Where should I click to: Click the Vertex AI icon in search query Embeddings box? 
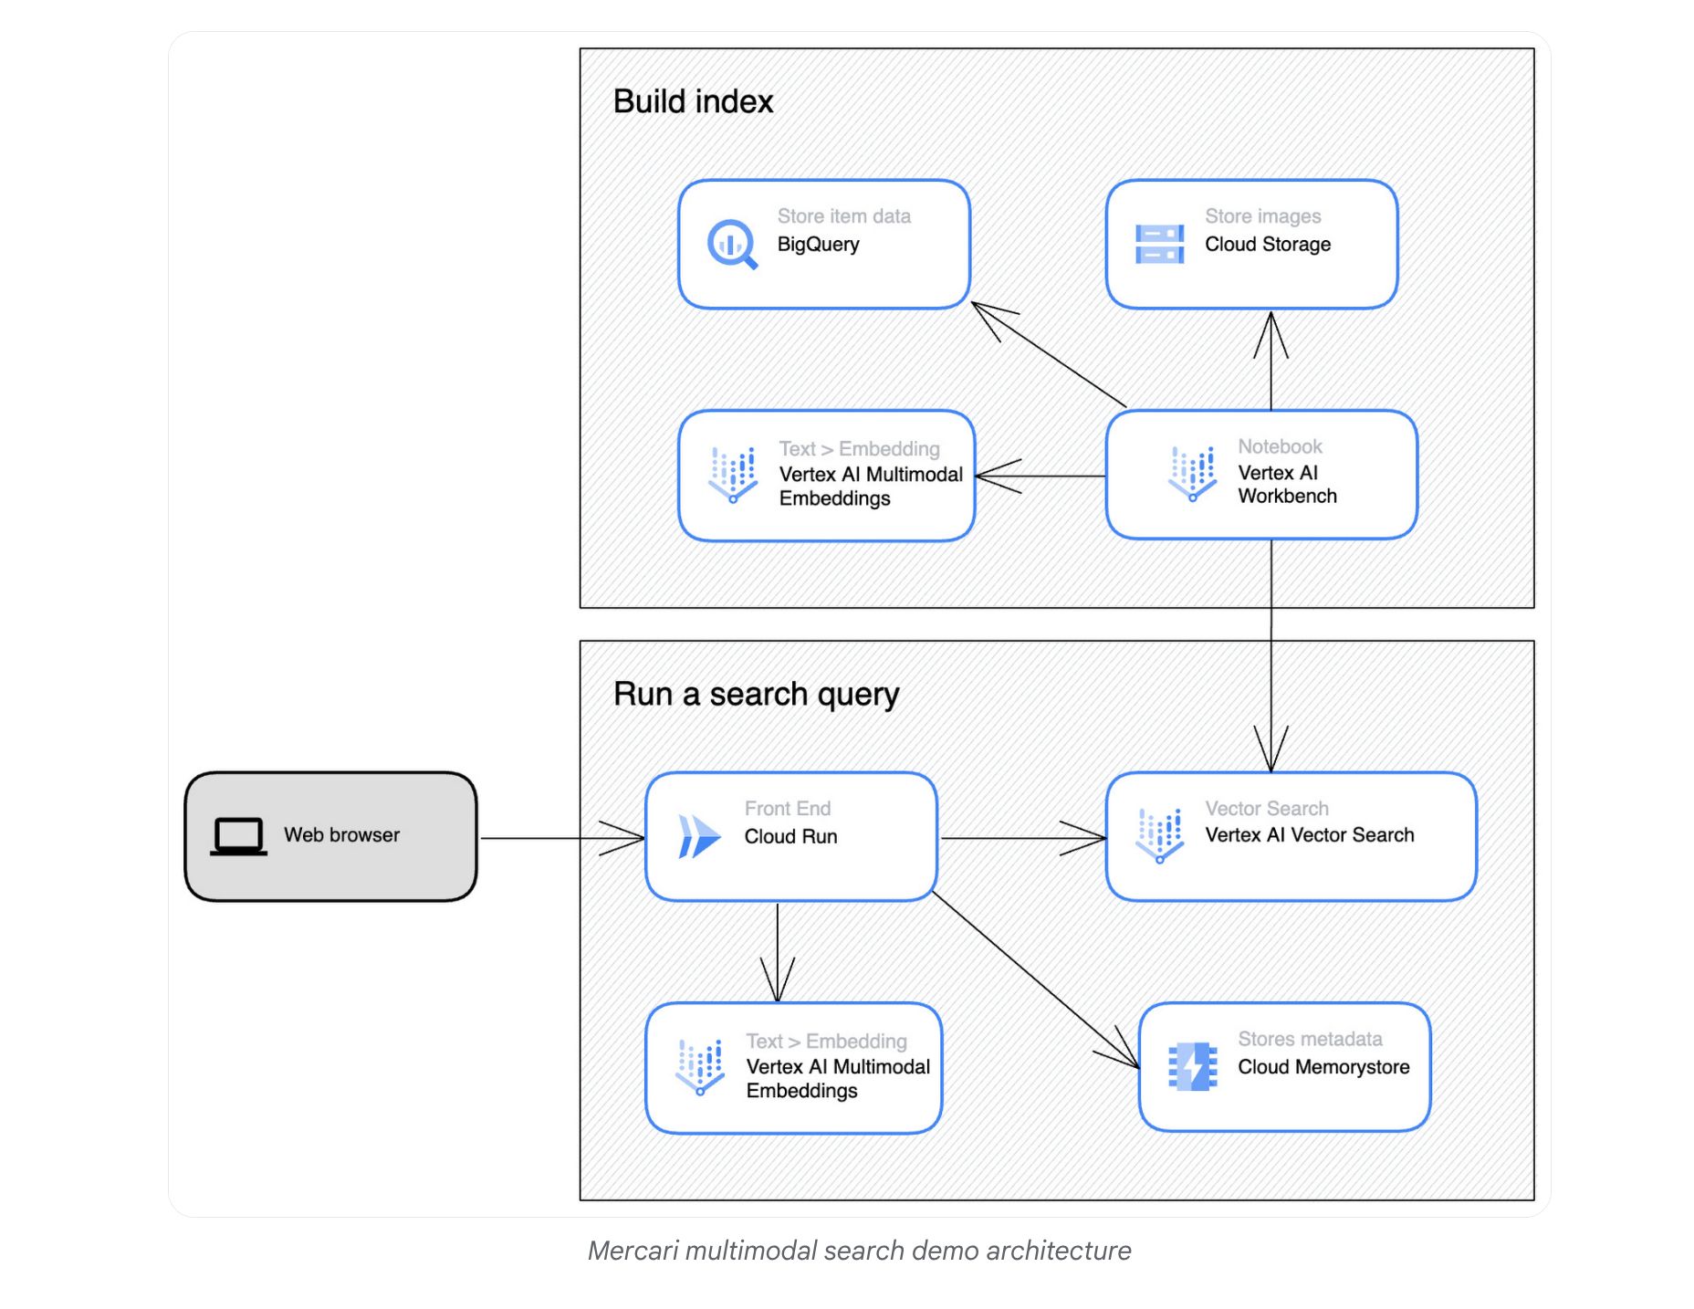click(700, 1067)
